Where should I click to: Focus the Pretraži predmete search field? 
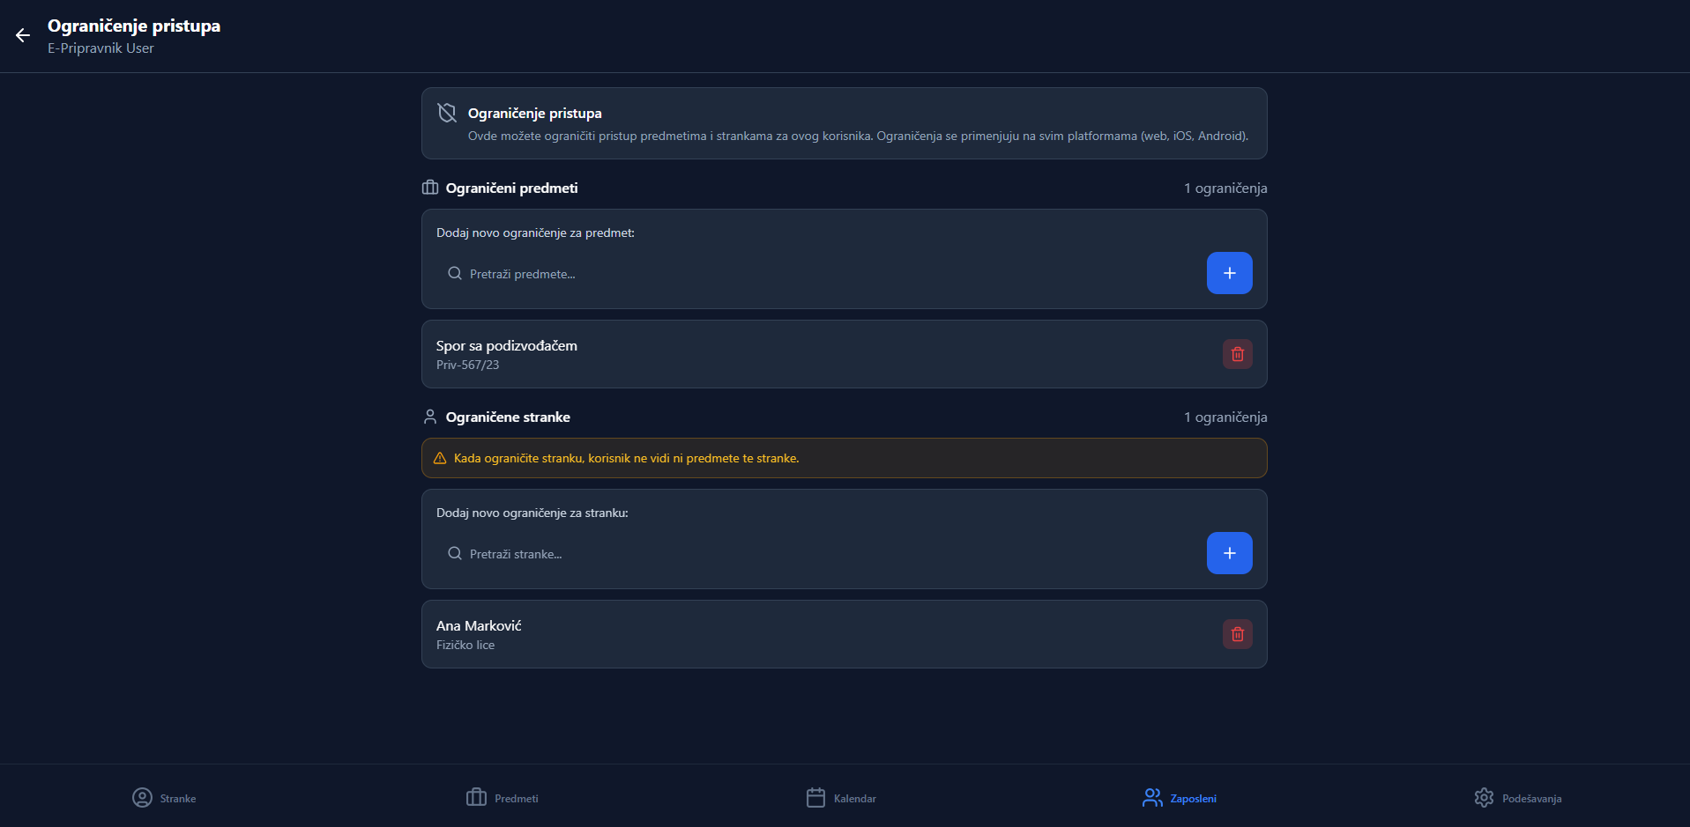[x=820, y=274]
